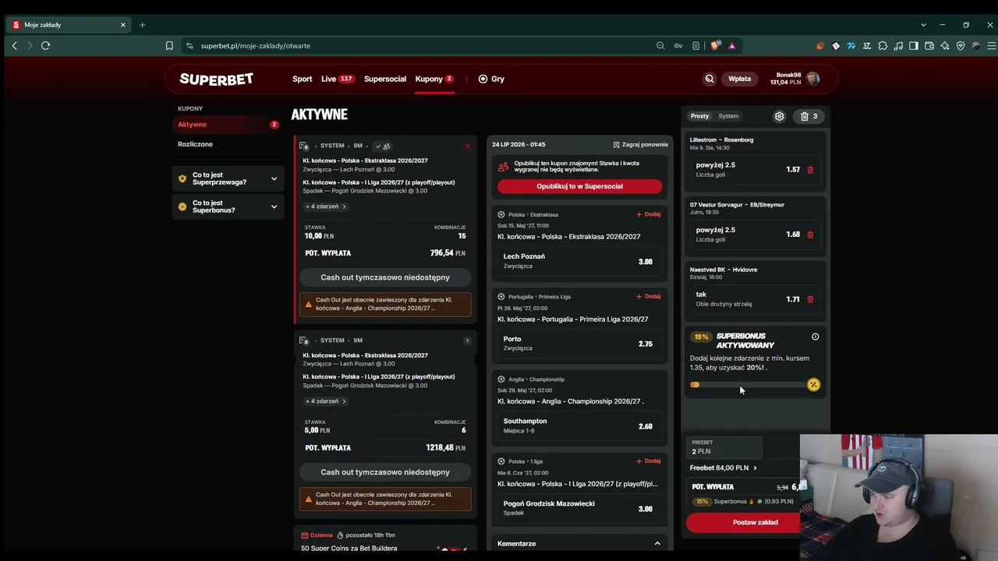
Task: Open details arrow of 5,00 PLN coupon
Action: (x=467, y=340)
